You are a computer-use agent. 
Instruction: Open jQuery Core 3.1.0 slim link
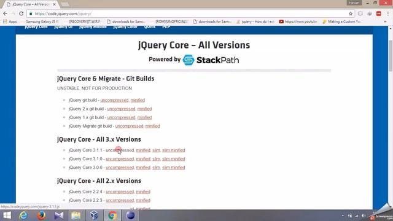(x=156, y=159)
